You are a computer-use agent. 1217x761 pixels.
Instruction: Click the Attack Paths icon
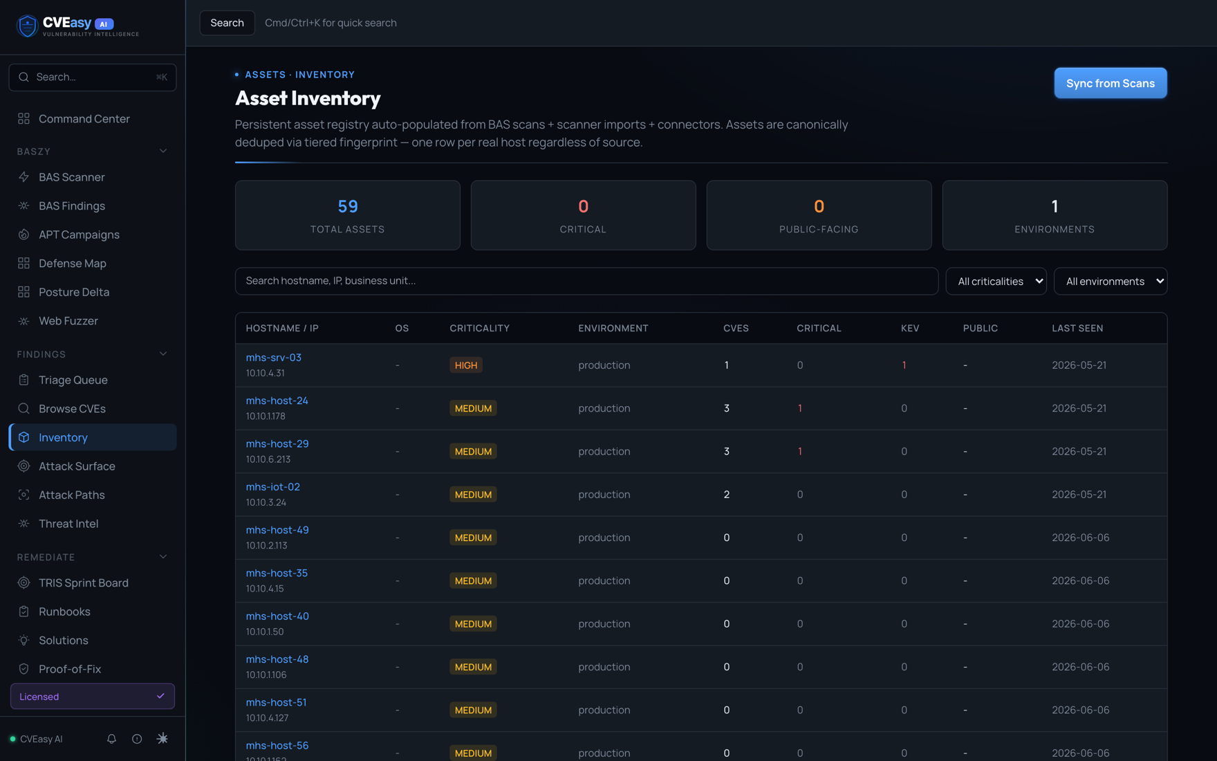24,495
